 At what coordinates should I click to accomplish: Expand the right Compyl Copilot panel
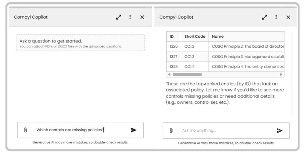tap(264, 17)
